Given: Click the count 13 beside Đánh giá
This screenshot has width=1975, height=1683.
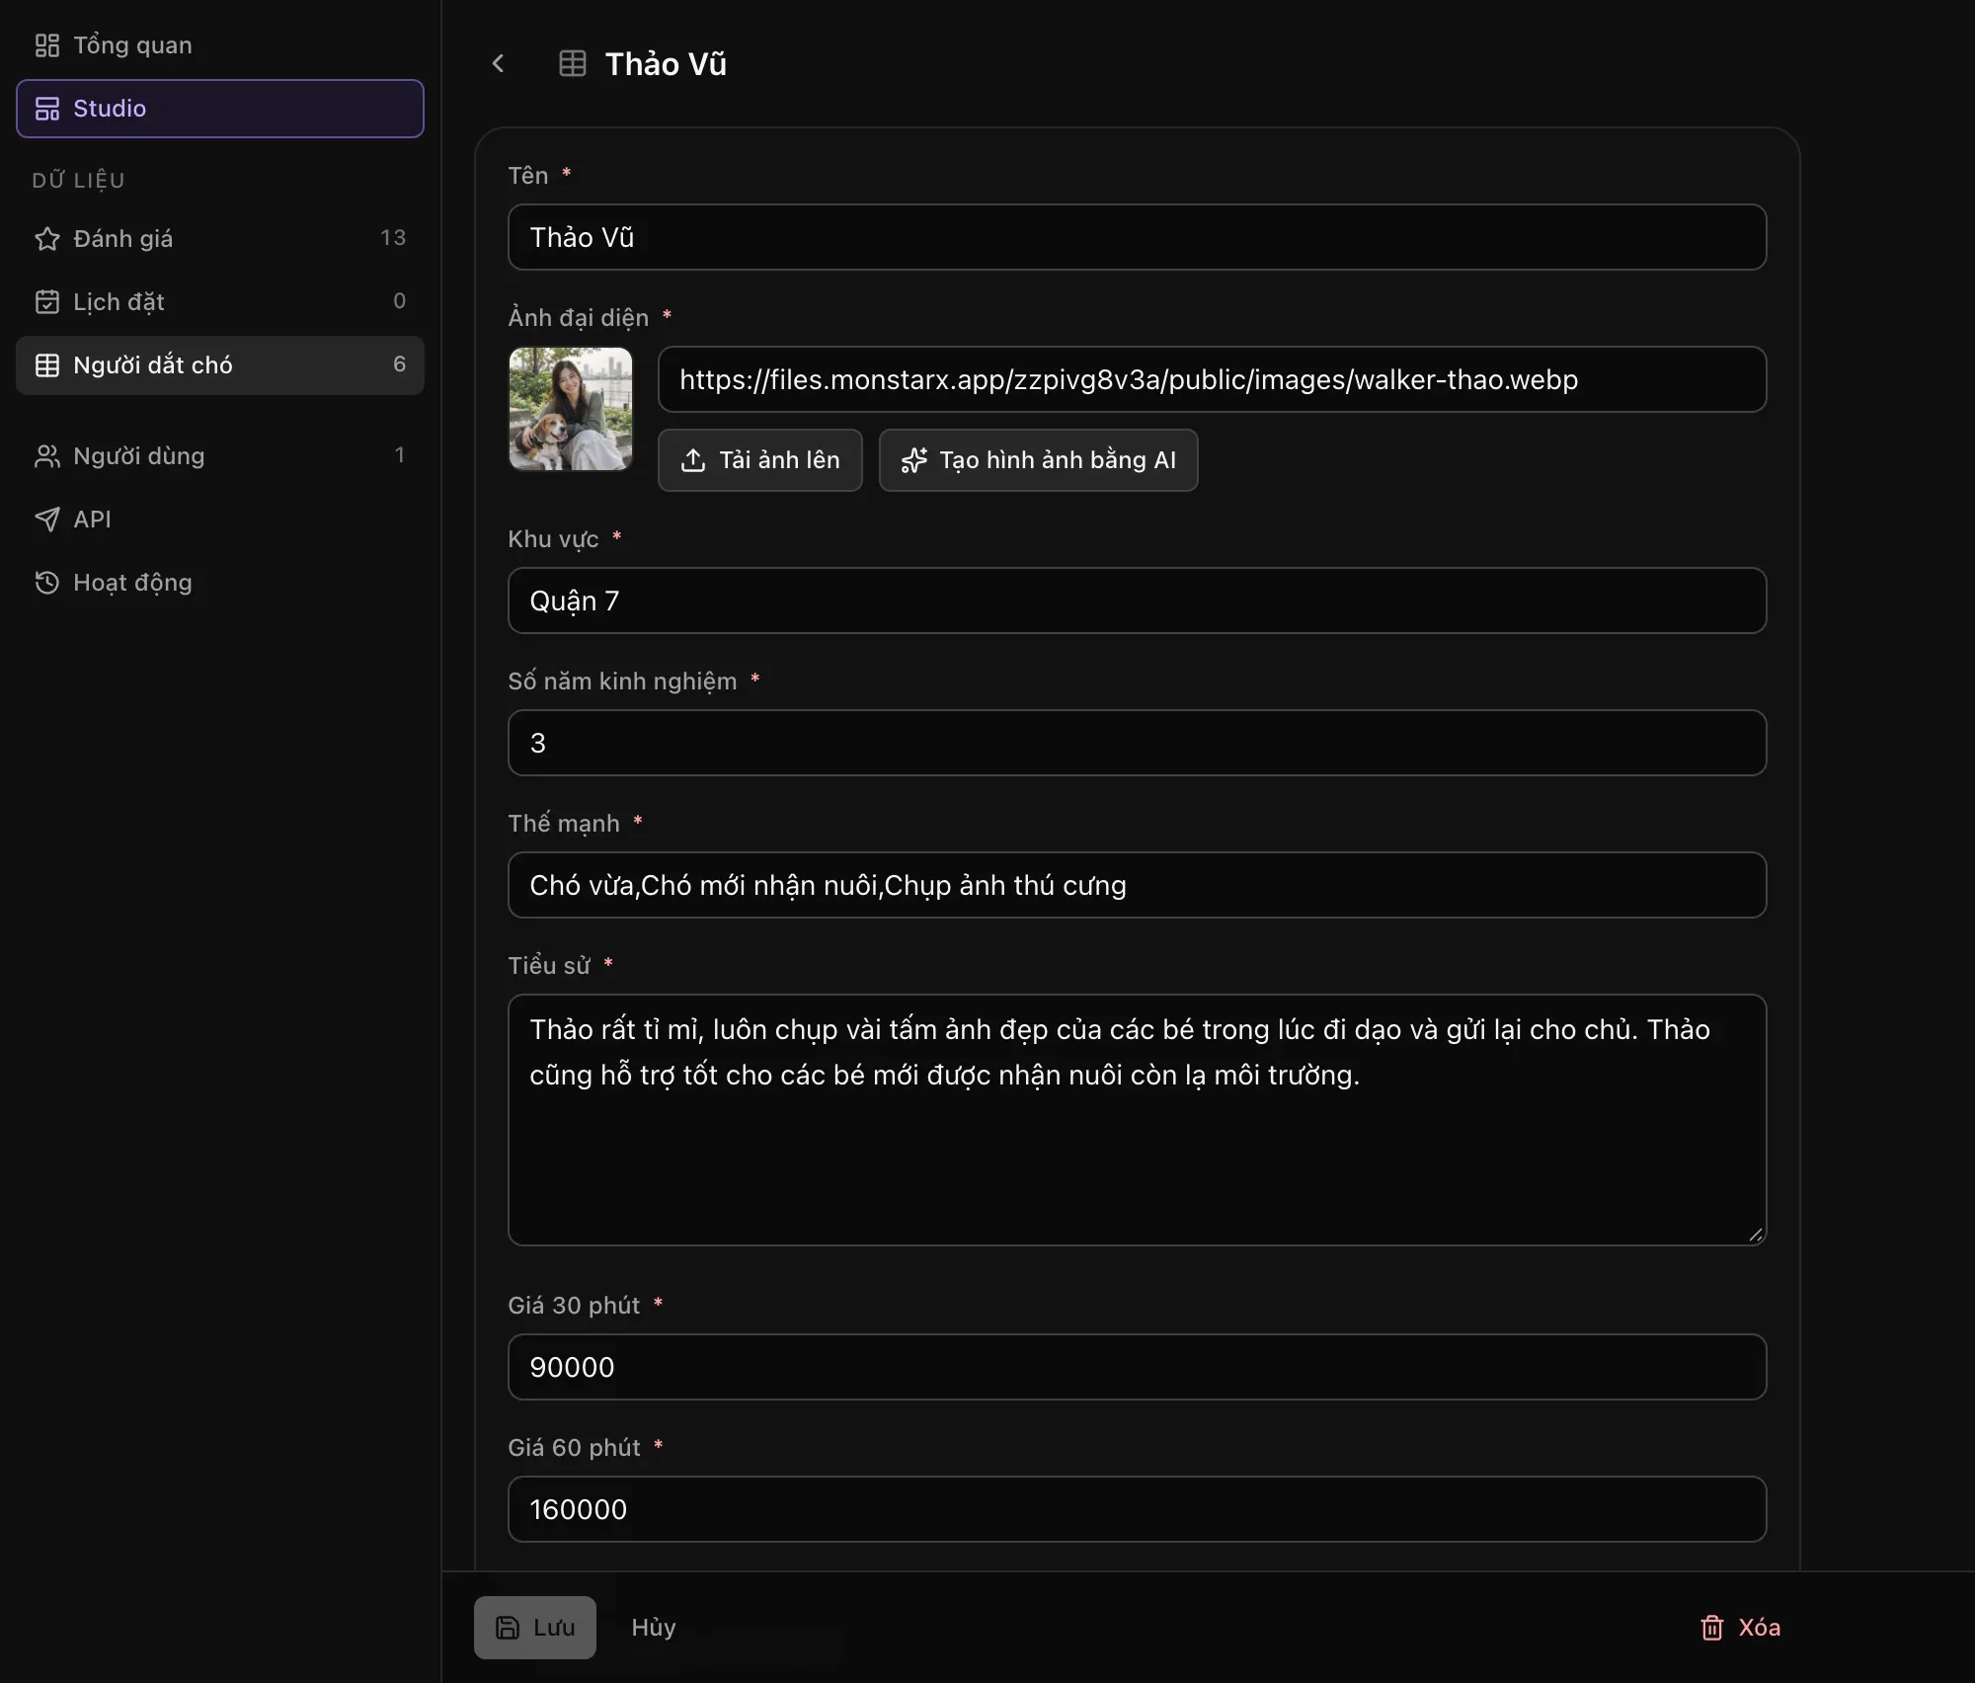Looking at the screenshot, I should click(x=393, y=238).
